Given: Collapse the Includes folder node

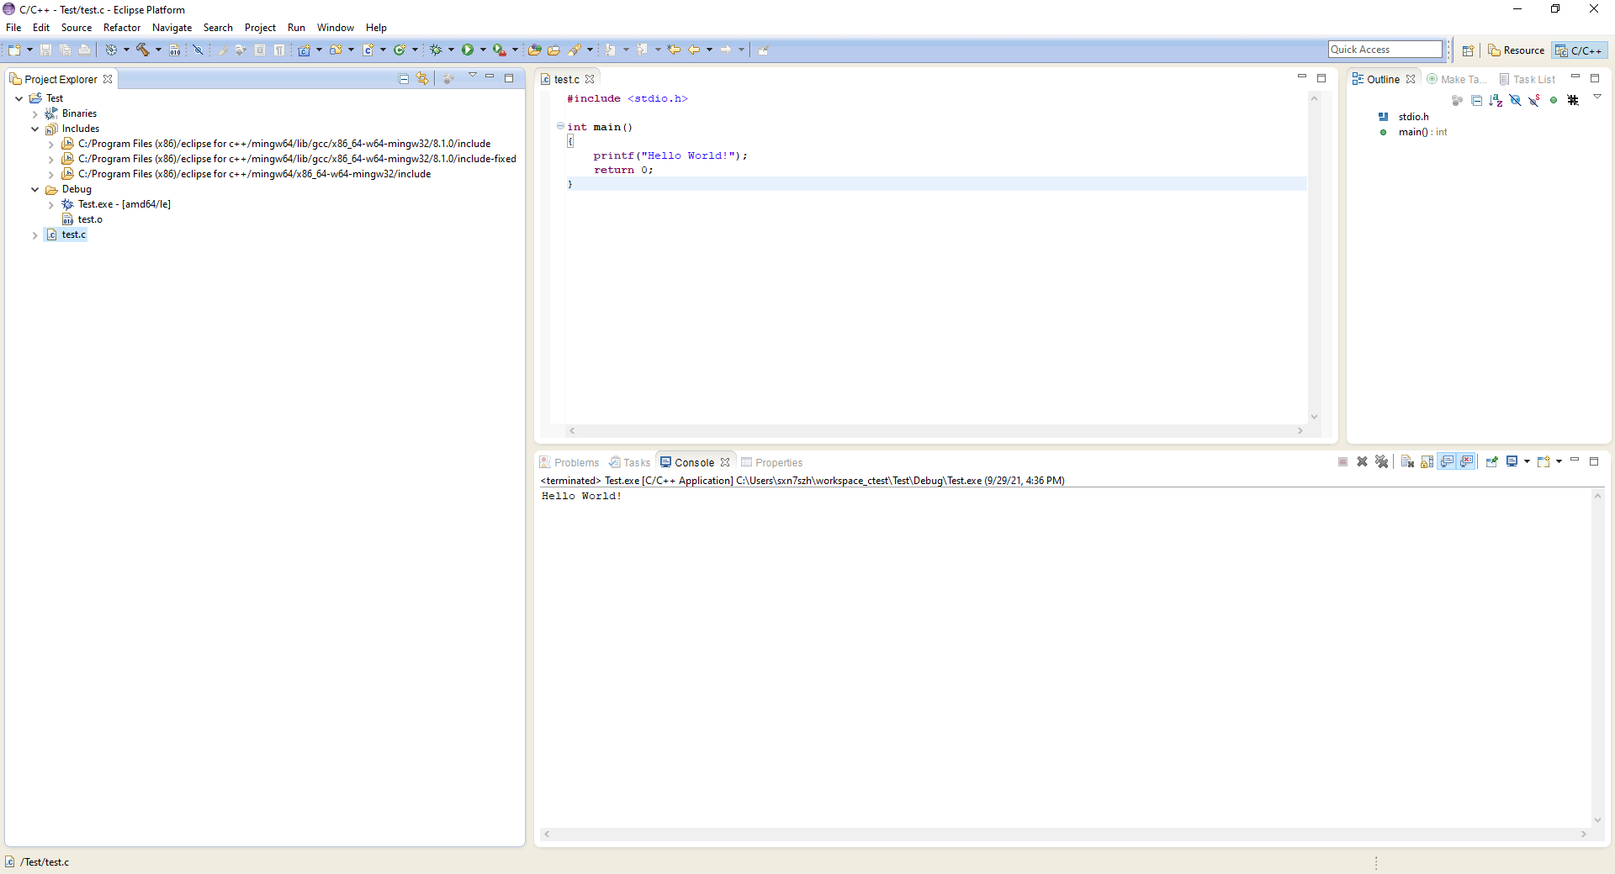Looking at the screenshot, I should 34,129.
